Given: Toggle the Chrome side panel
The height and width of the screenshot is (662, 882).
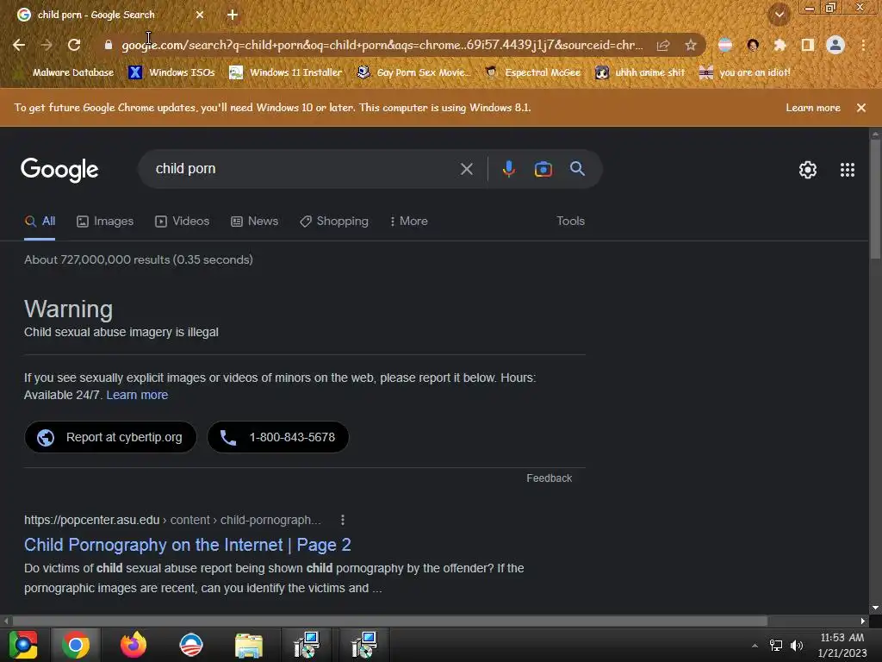Looking at the screenshot, I should point(808,45).
